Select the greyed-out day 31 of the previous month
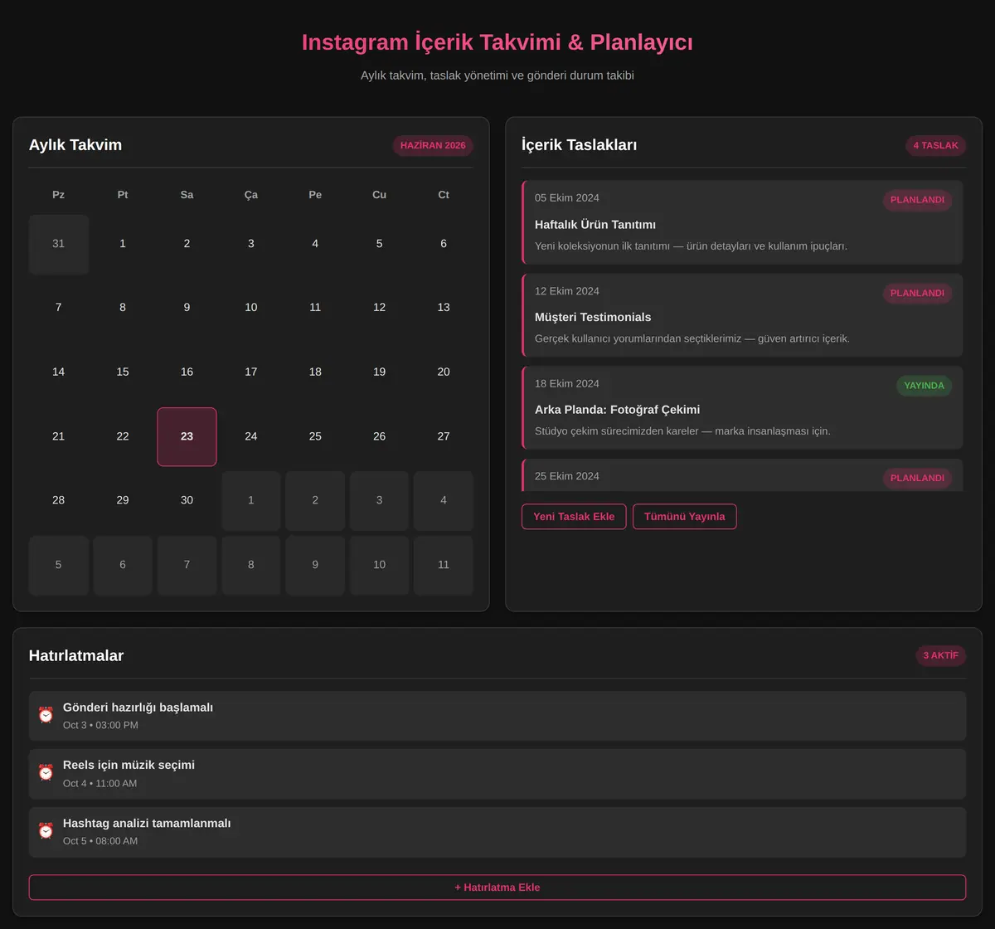The height and width of the screenshot is (929, 995). pos(58,244)
